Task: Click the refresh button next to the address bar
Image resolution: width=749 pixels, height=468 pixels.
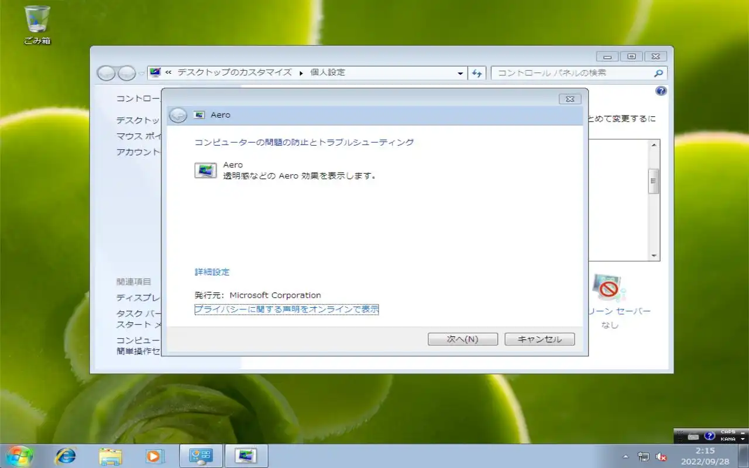Action: [477, 73]
